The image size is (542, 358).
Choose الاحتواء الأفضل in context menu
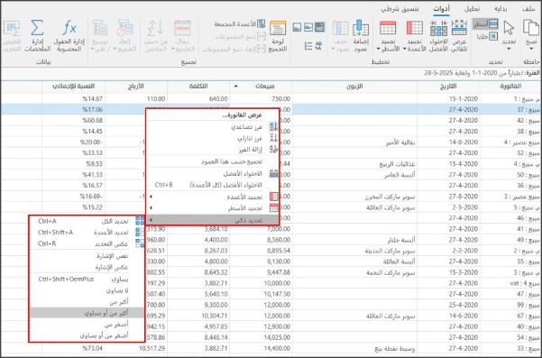(x=213, y=173)
